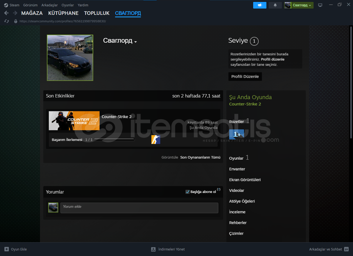Viewport: 353px width, 256px height.
Task: Switch to the MAĞAZA tab
Action: pyautogui.click(x=32, y=13)
